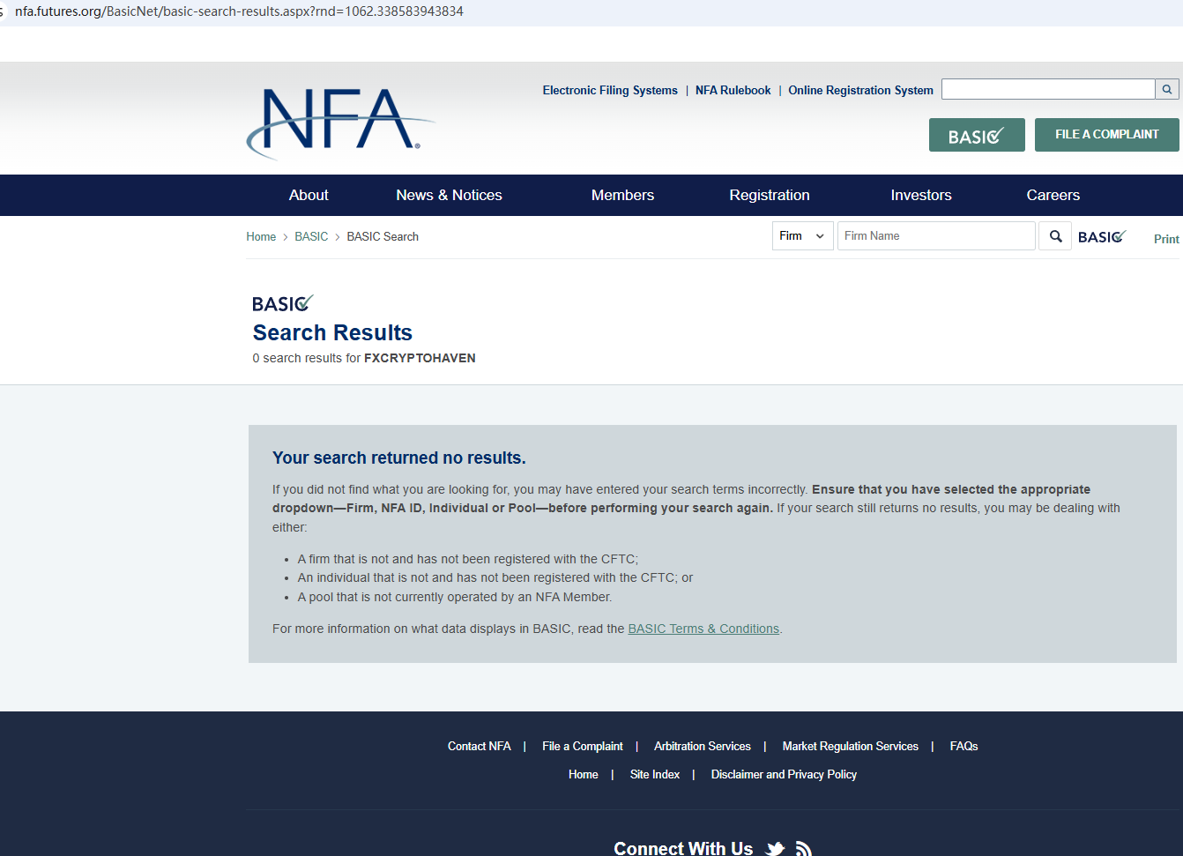Image resolution: width=1183 pixels, height=856 pixels.
Task: Click 'Your search returned no results.' heading
Action: [399, 458]
